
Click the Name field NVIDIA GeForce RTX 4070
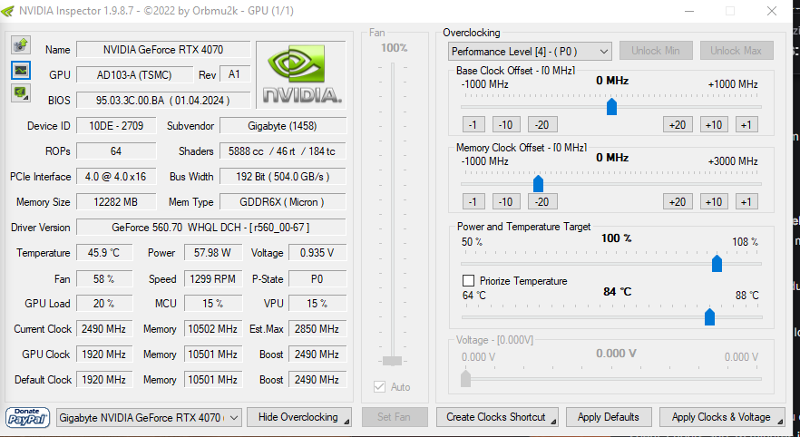point(163,50)
